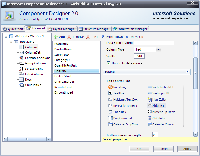Select the Numeric Up Down icon
This screenshot has height=156, width=200.
coord(150,112)
